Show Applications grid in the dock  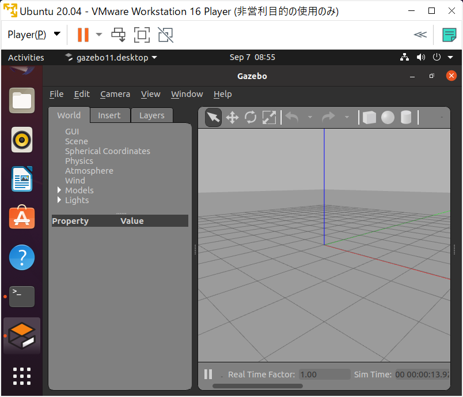[22, 376]
